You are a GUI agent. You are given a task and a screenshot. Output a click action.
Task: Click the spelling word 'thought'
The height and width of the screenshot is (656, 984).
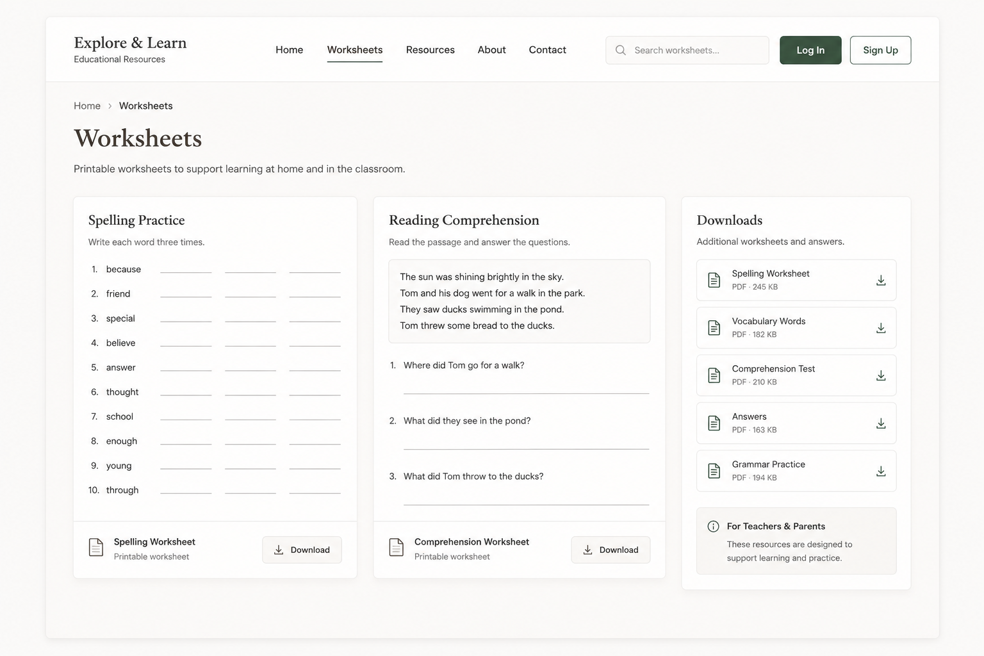[122, 392]
